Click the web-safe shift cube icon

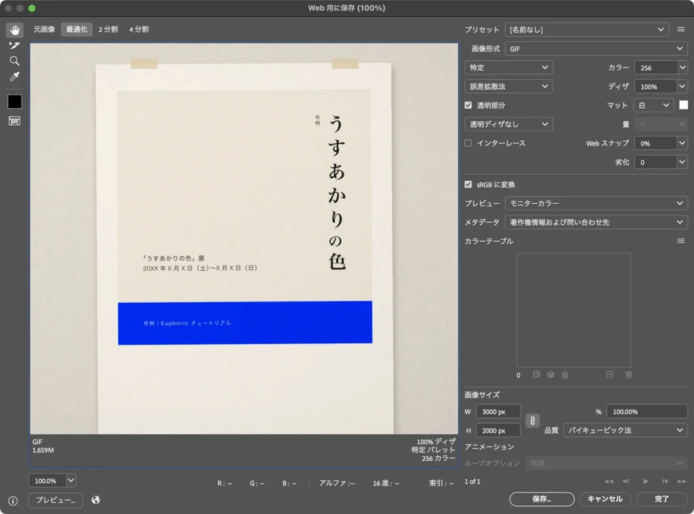point(550,374)
